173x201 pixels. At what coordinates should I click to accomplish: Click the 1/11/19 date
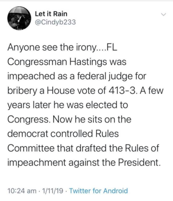(53, 191)
